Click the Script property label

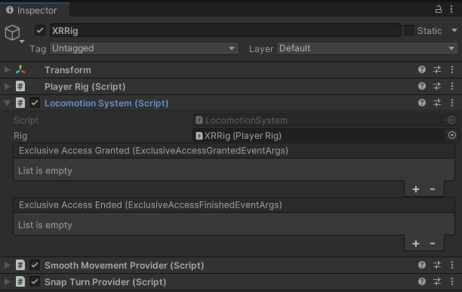(x=26, y=121)
